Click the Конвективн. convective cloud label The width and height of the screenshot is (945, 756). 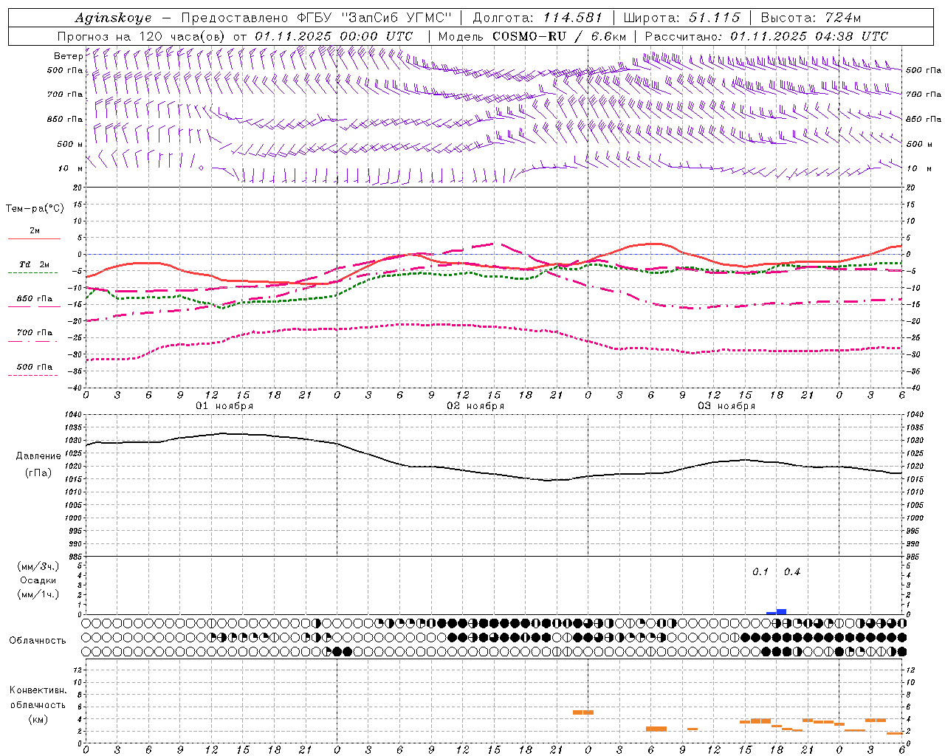coord(38,690)
